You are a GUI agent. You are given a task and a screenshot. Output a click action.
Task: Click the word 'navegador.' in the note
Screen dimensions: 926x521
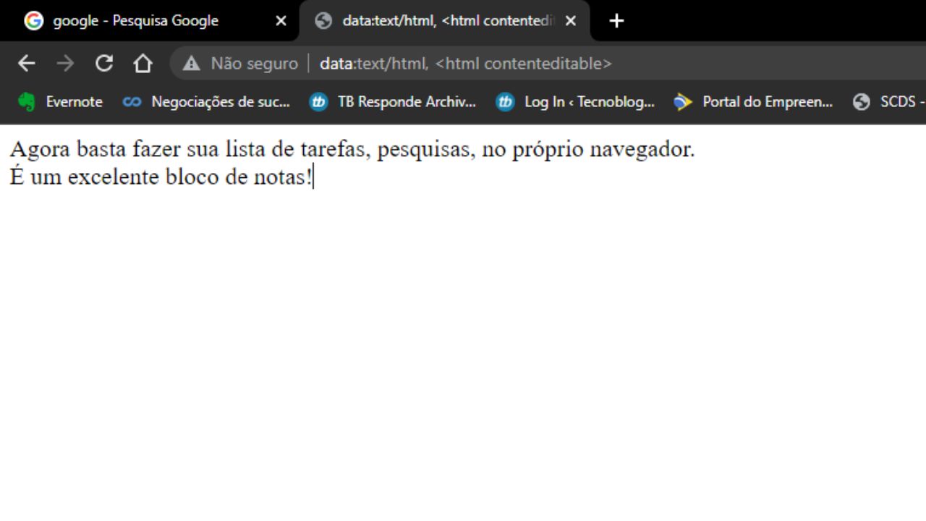(642, 150)
